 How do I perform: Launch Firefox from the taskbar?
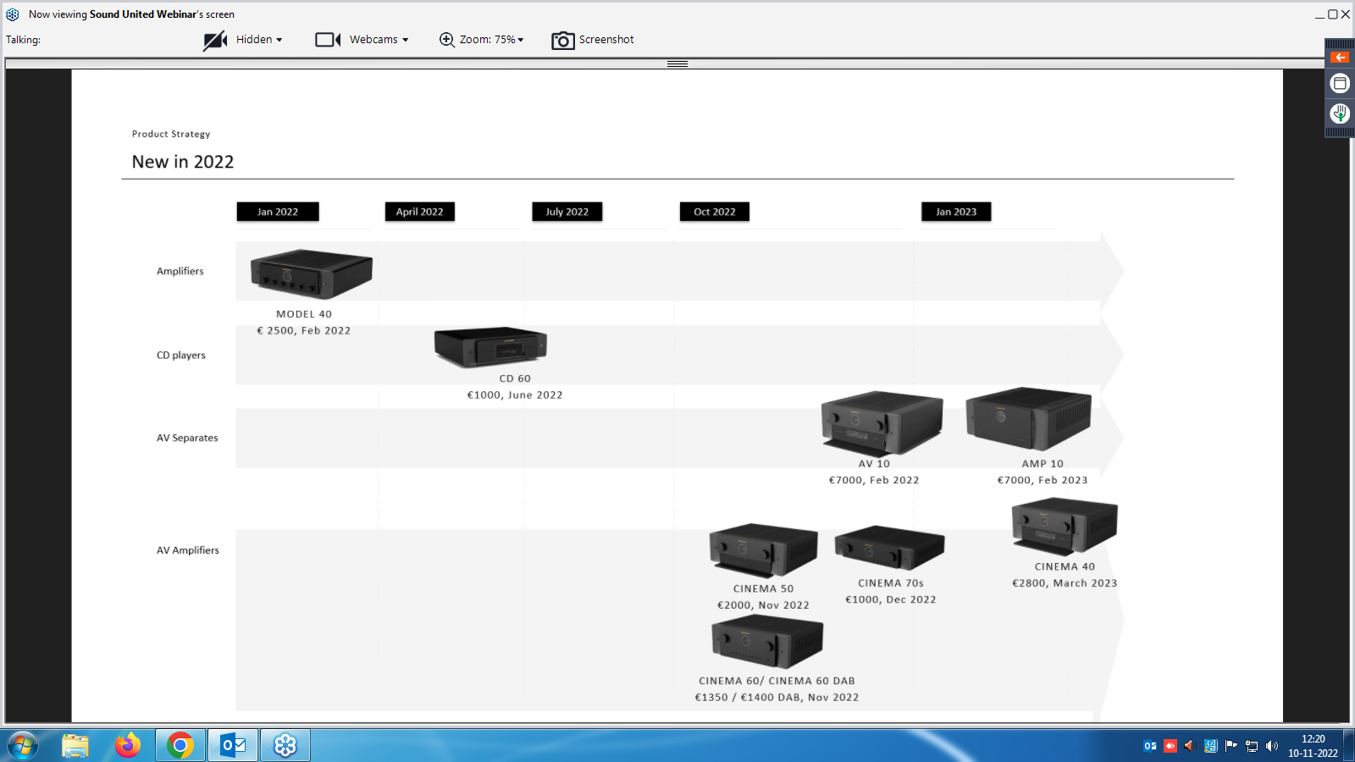128,746
